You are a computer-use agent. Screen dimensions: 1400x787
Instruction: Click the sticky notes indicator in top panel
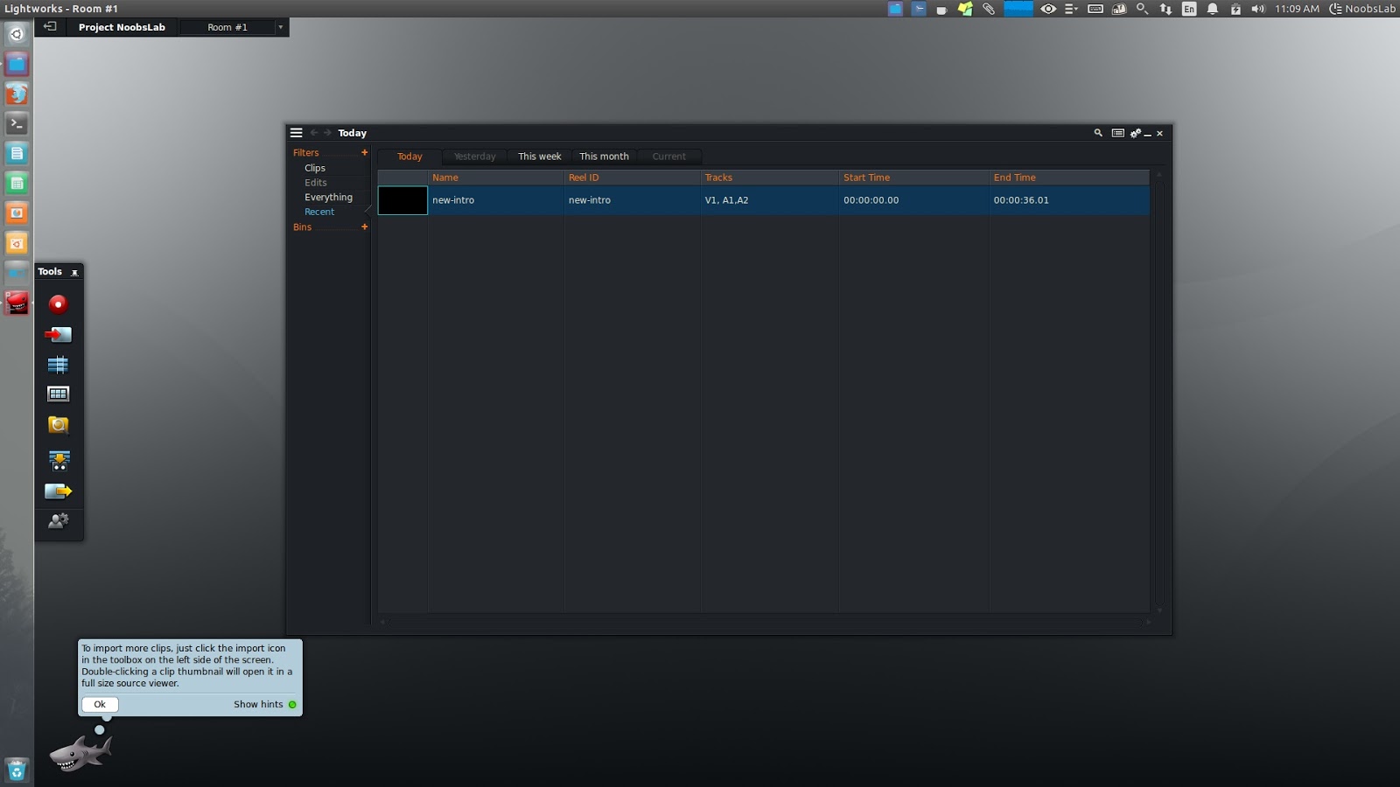(965, 9)
